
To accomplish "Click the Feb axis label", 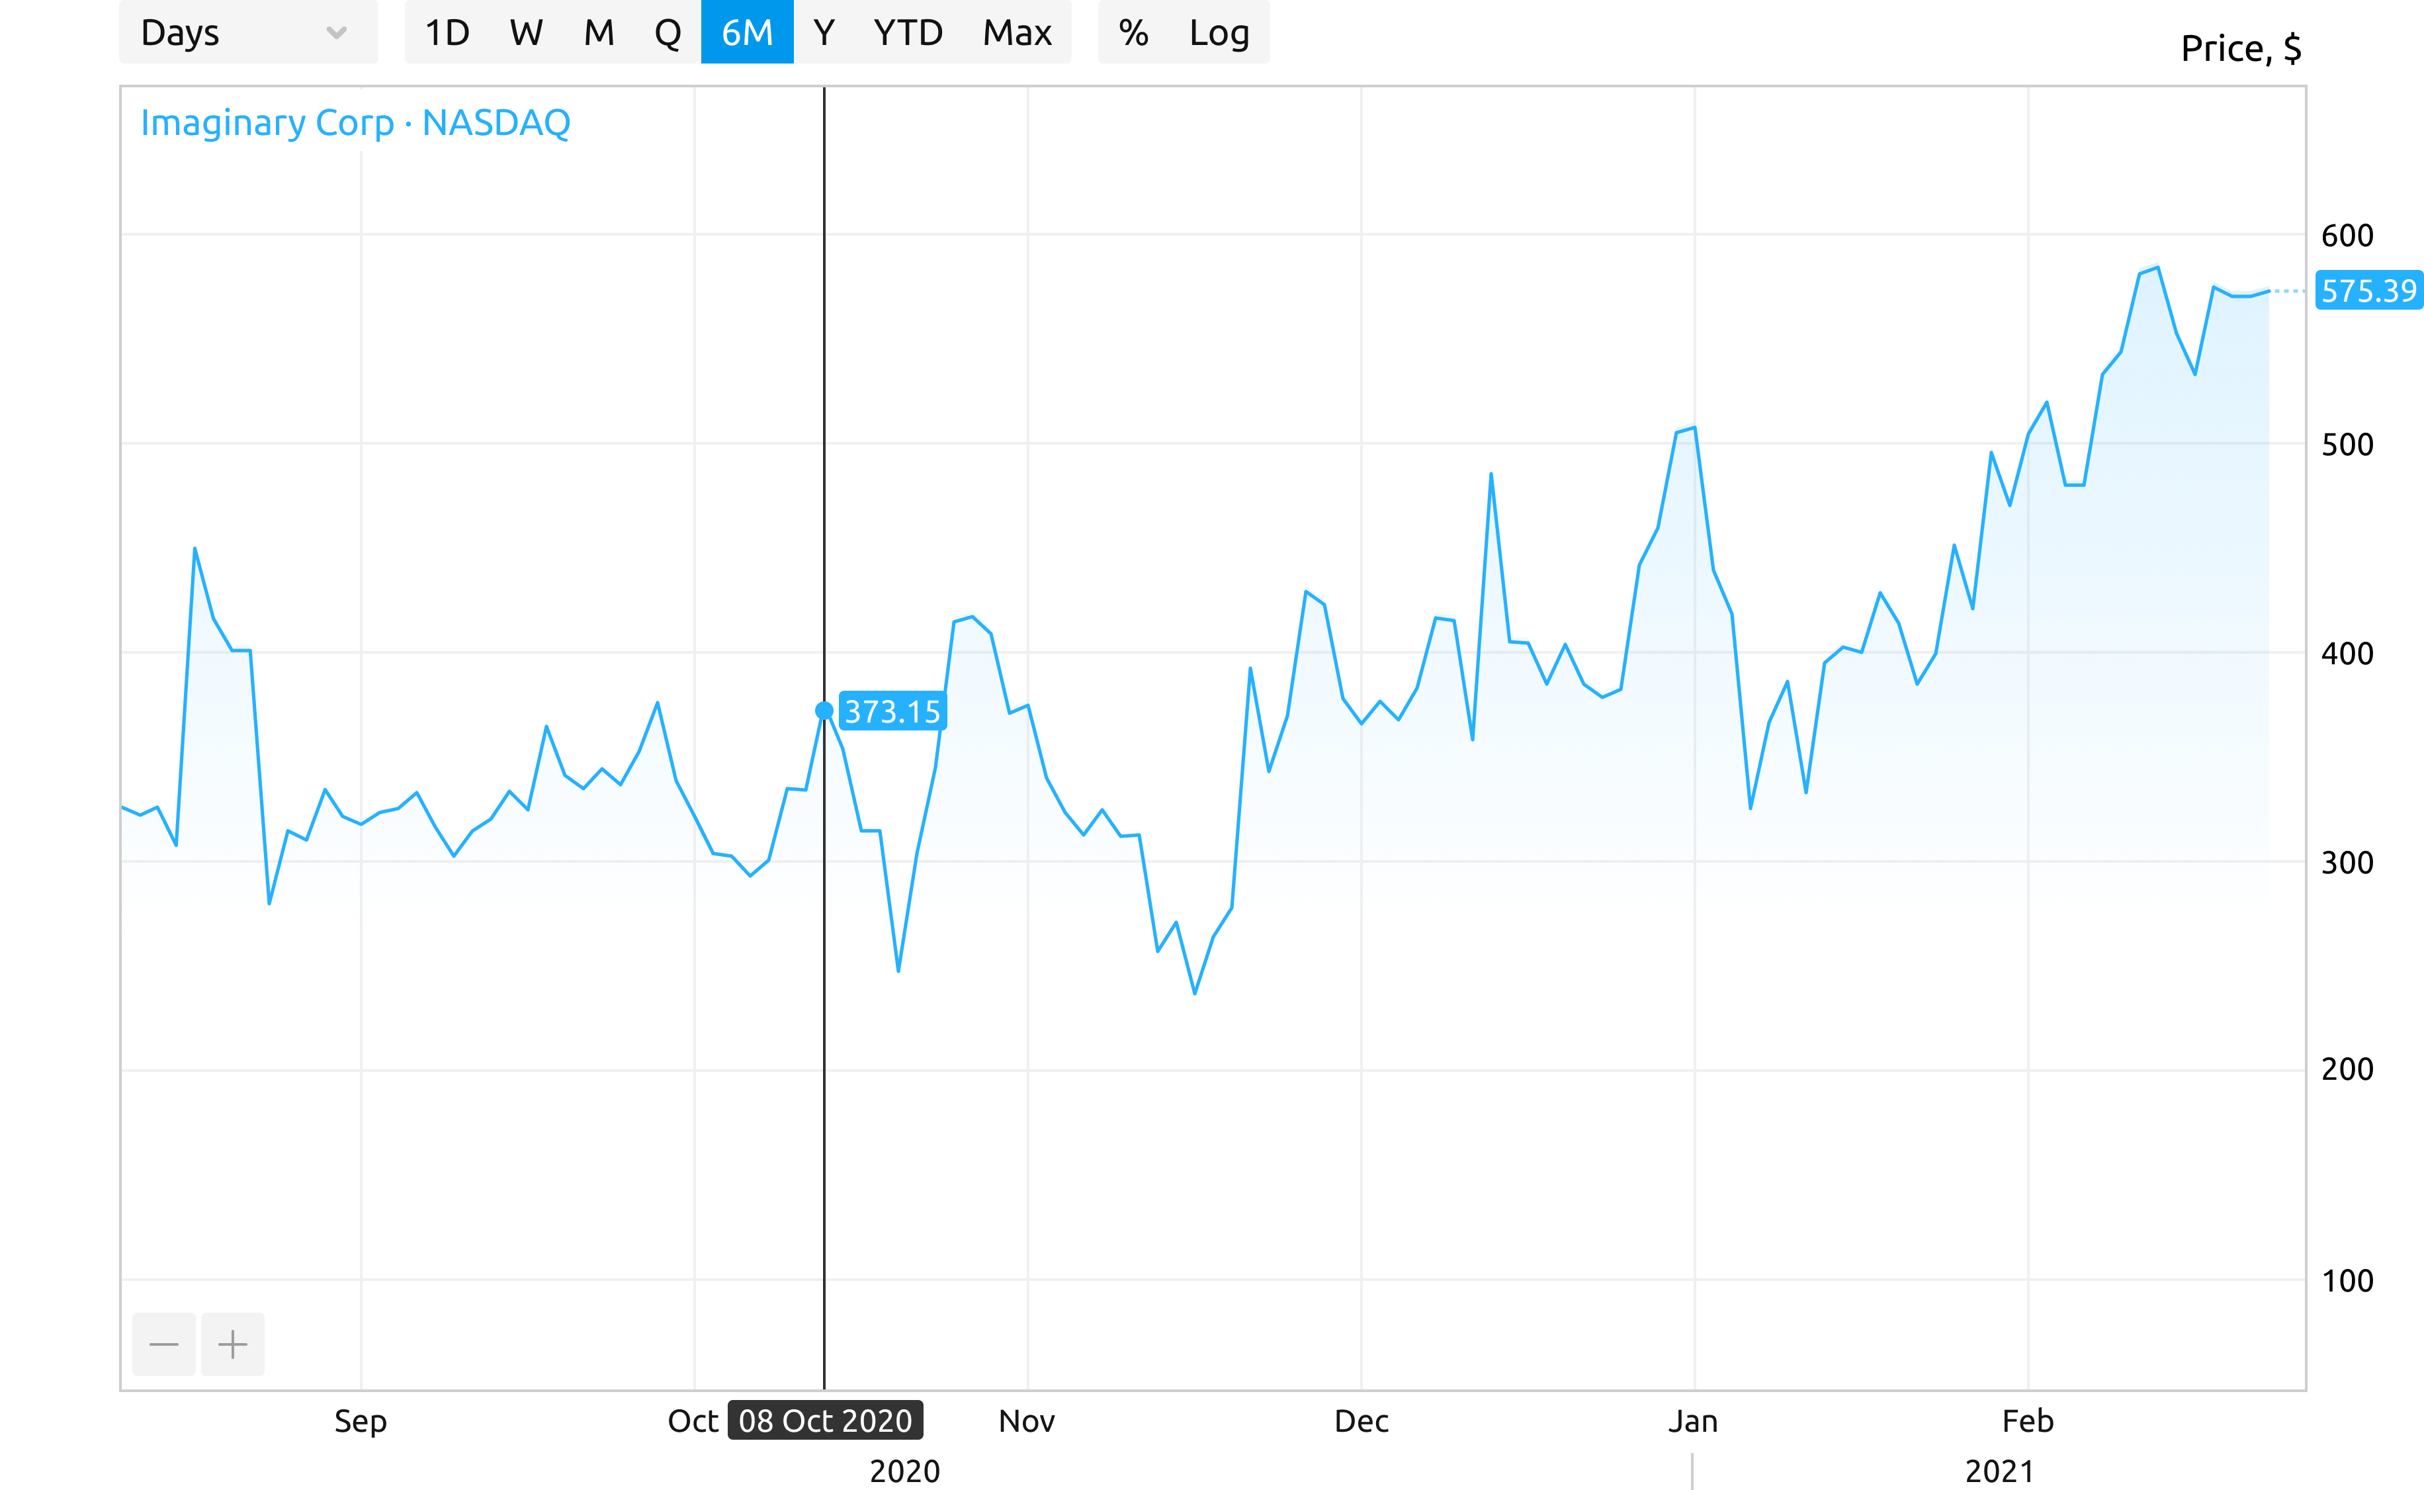I will pyautogui.click(x=2028, y=1421).
